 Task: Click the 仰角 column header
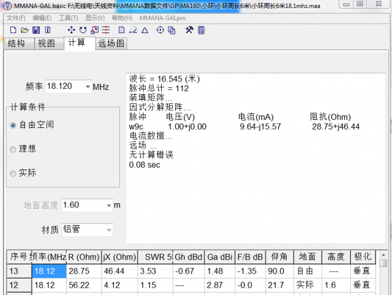279,257
